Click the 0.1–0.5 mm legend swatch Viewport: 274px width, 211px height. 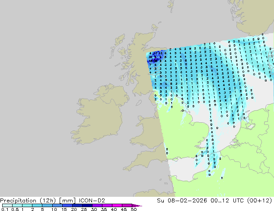pos(7,205)
